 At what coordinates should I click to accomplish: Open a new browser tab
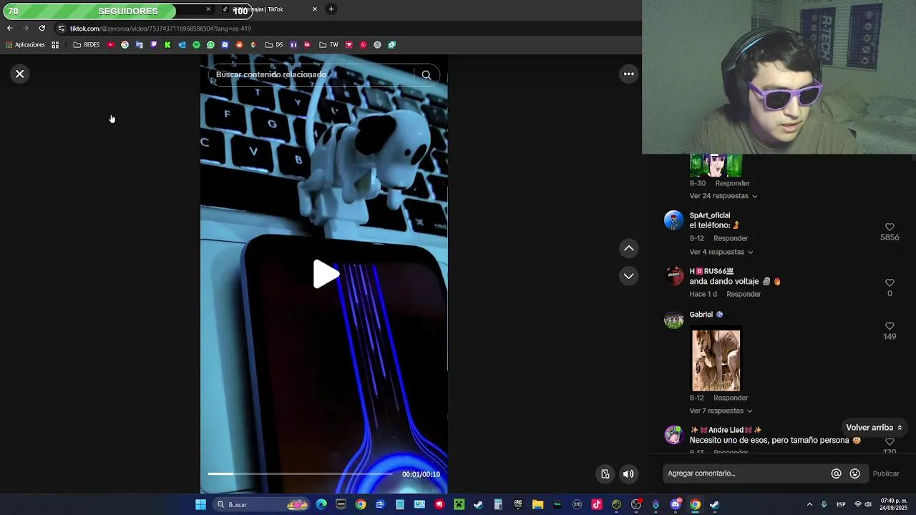point(331,9)
